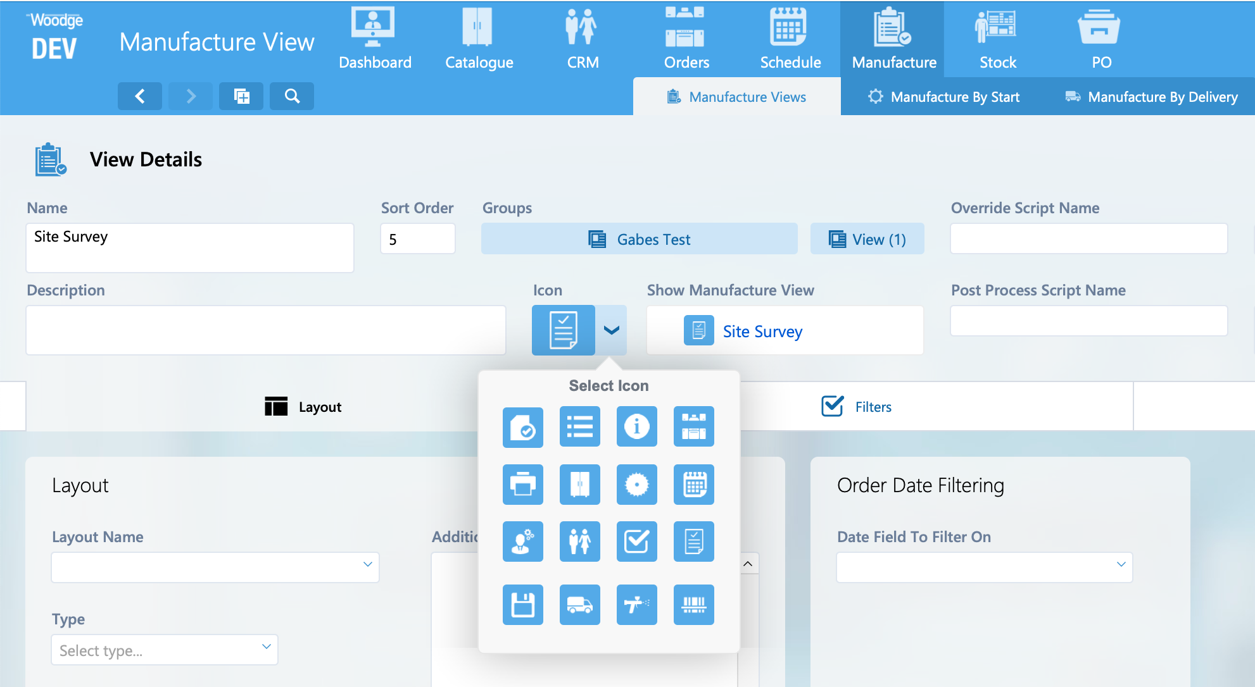Switch to the Filters tab

(857, 407)
